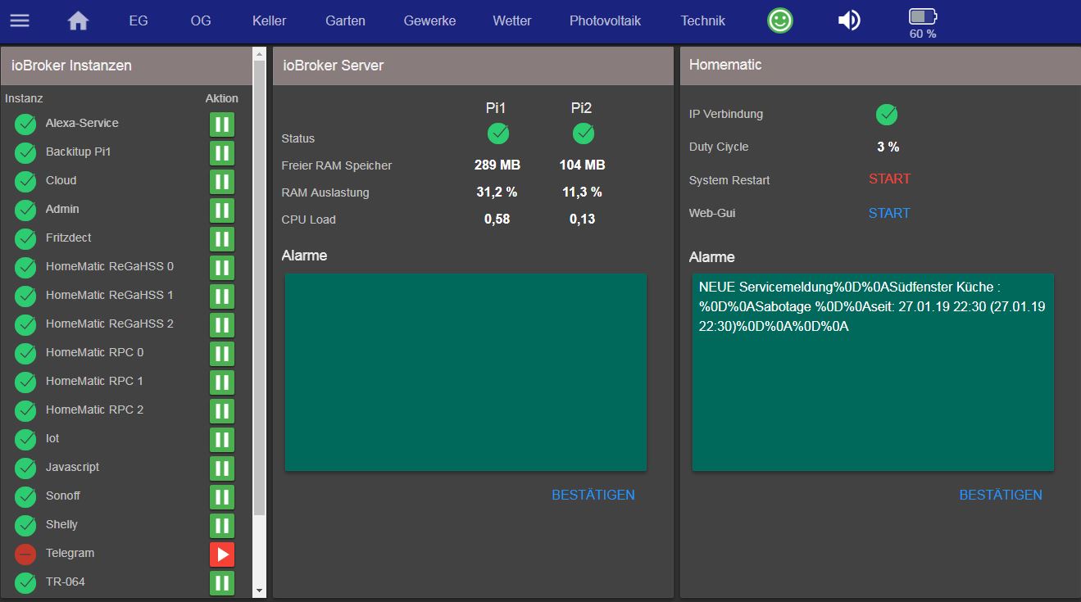Confirm Homematic alarms with BESTÄTIGEN
The image size is (1081, 602).
[x=1001, y=495]
